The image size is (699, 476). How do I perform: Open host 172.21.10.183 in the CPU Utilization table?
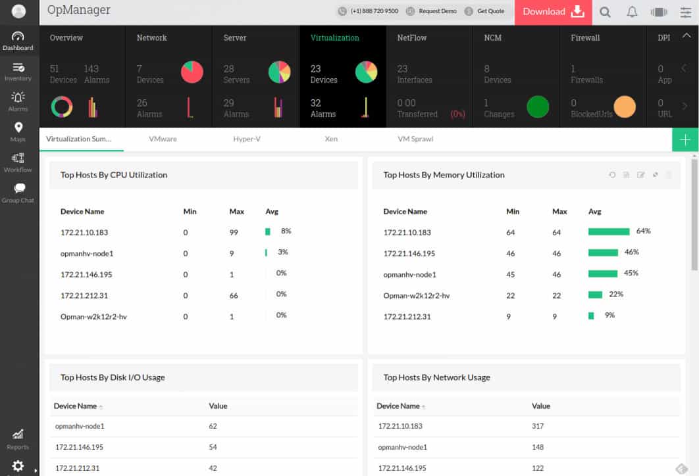click(x=84, y=233)
